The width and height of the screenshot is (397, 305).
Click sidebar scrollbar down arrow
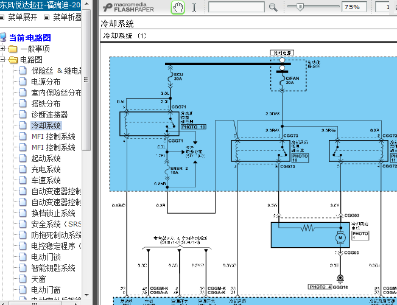click(x=86, y=295)
